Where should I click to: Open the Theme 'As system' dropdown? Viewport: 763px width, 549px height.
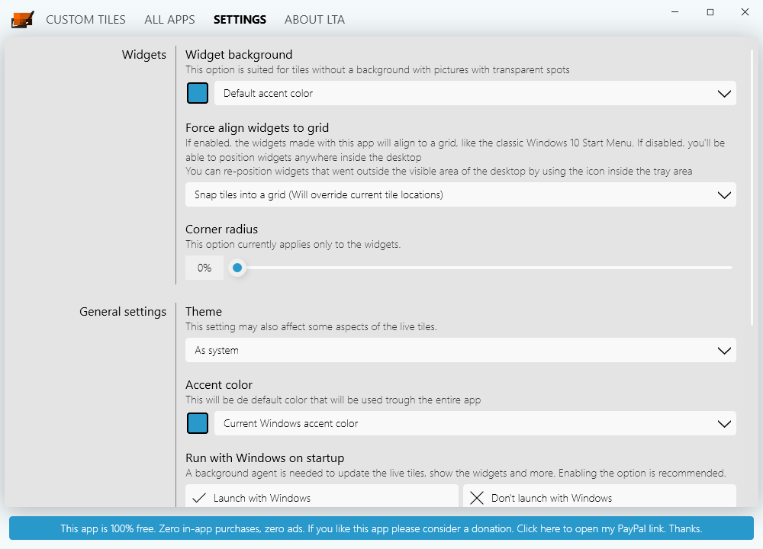point(460,350)
